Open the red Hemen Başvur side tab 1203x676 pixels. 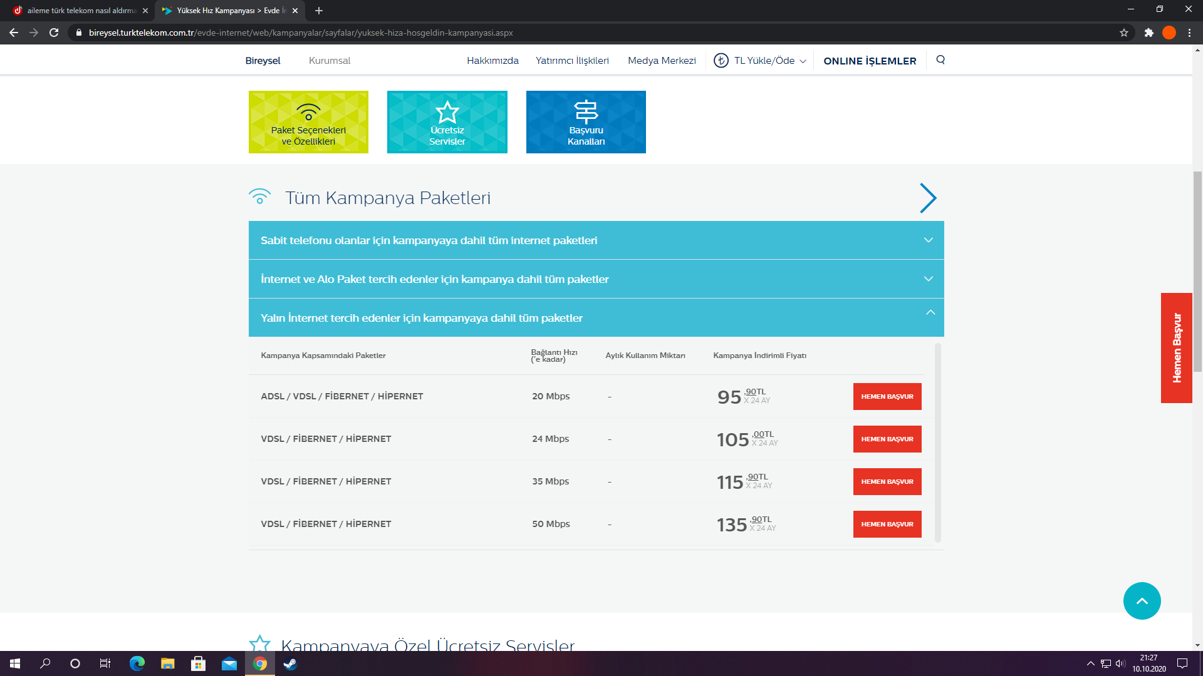point(1176,348)
